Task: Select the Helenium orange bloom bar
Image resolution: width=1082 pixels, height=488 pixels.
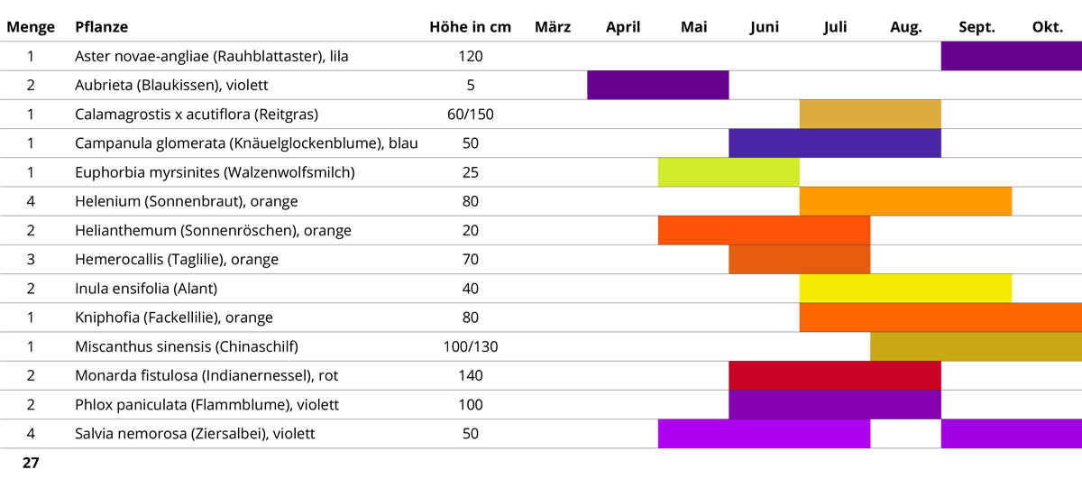Action: click(905, 201)
